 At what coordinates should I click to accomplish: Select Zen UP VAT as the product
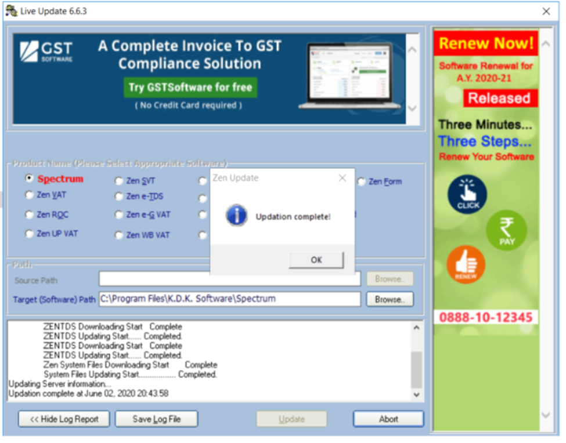(x=29, y=234)
